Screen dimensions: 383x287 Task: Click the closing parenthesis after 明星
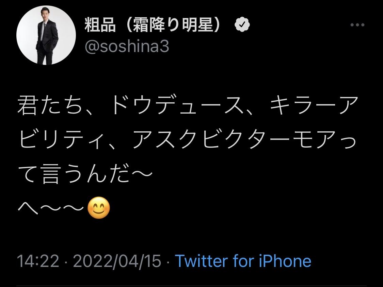pos(221,25)
